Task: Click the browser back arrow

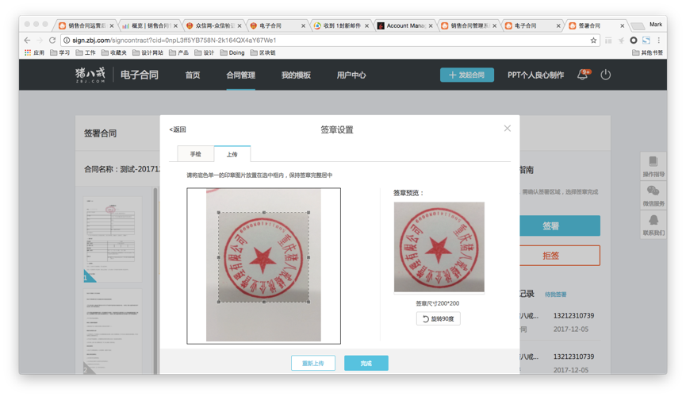Action: point(27,40)
